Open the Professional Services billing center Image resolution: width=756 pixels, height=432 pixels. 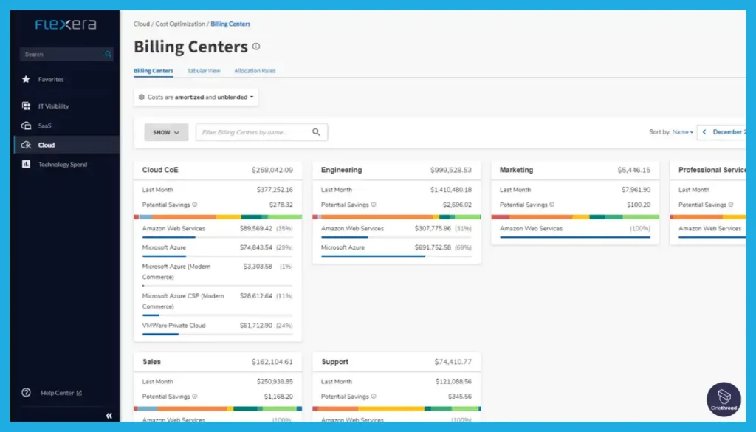coord(712,170)
